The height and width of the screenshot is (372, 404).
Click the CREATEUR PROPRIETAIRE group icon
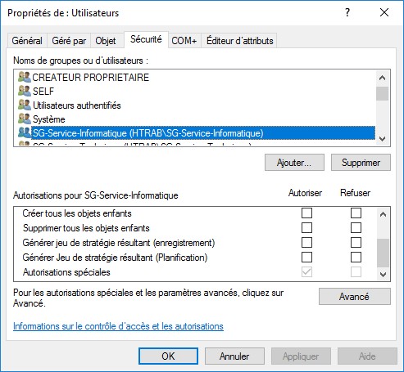[x=25, y=77]
